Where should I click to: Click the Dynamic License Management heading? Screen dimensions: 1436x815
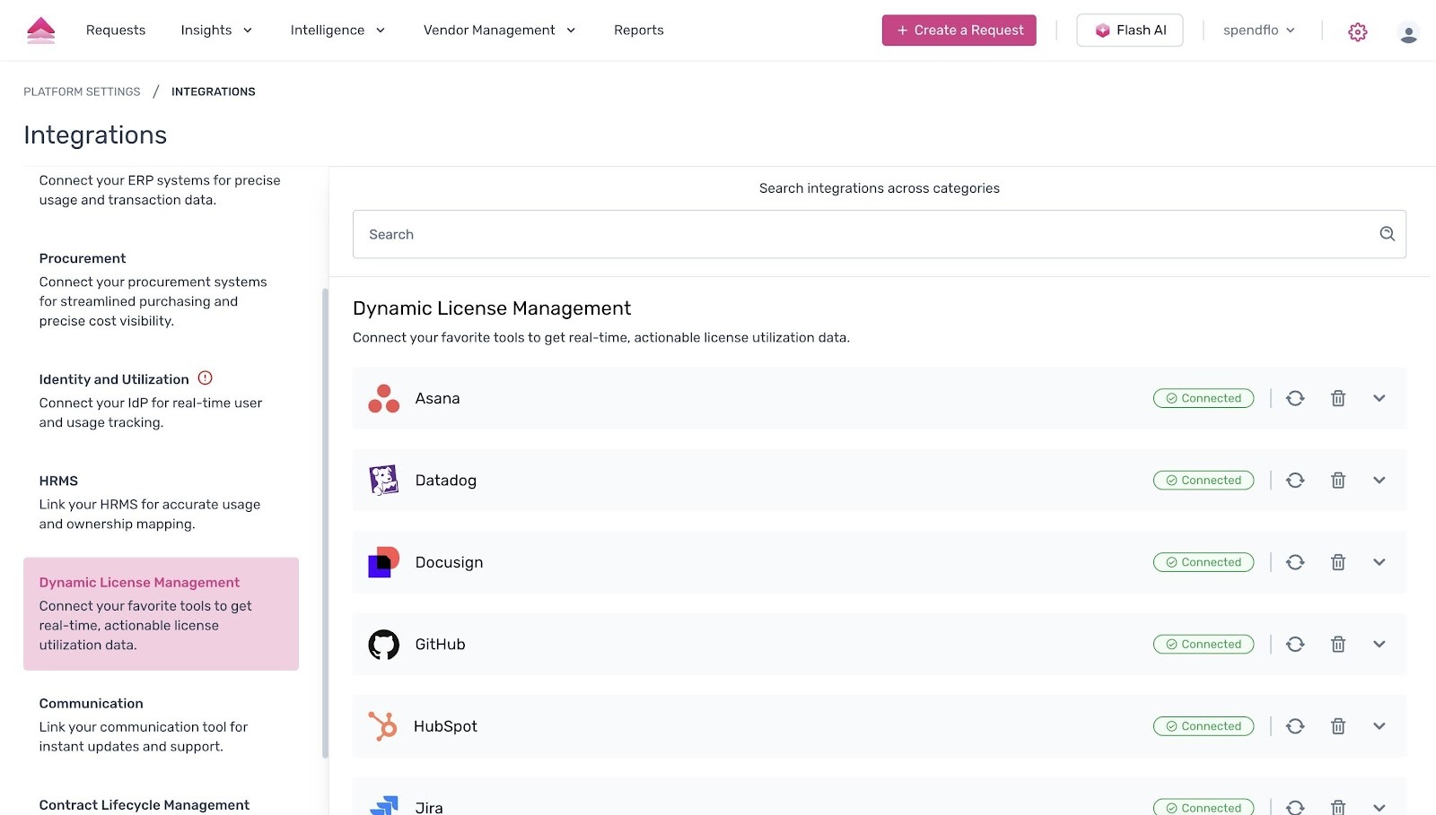[492, 308]
